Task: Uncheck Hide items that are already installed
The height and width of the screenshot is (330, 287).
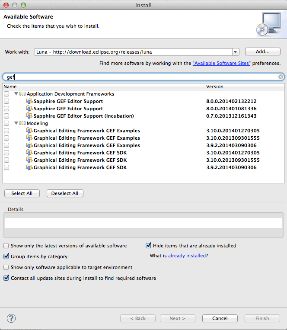Action: coord(148,245)
